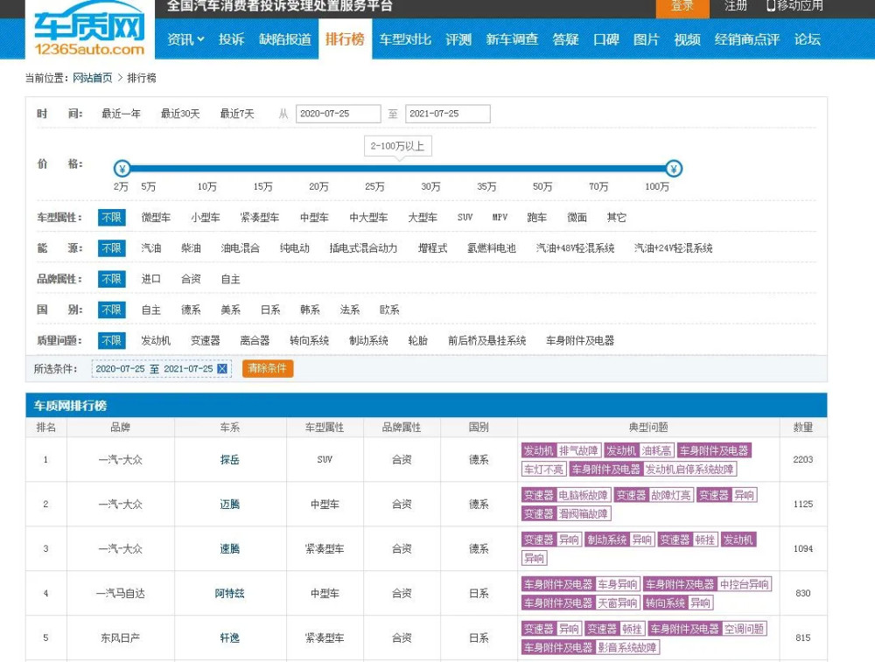875x662 pixels.
Task: Remove the selected date condition with X icon
Action: pyautogui.click(x=221, y=369)
